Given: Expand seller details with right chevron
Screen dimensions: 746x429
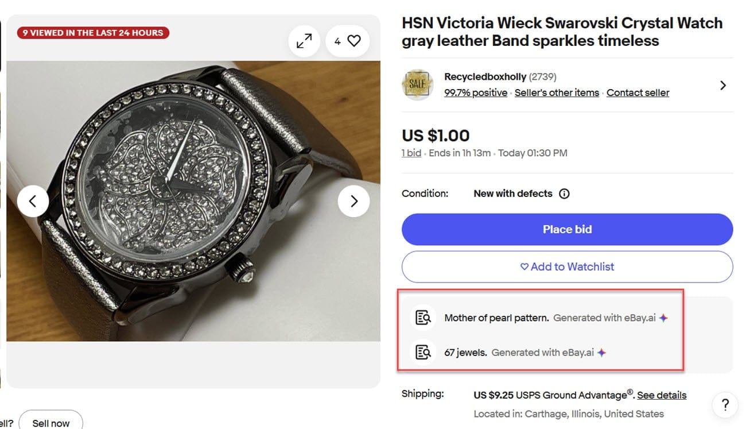Looking at the screenshot, I should click(723, 85).
